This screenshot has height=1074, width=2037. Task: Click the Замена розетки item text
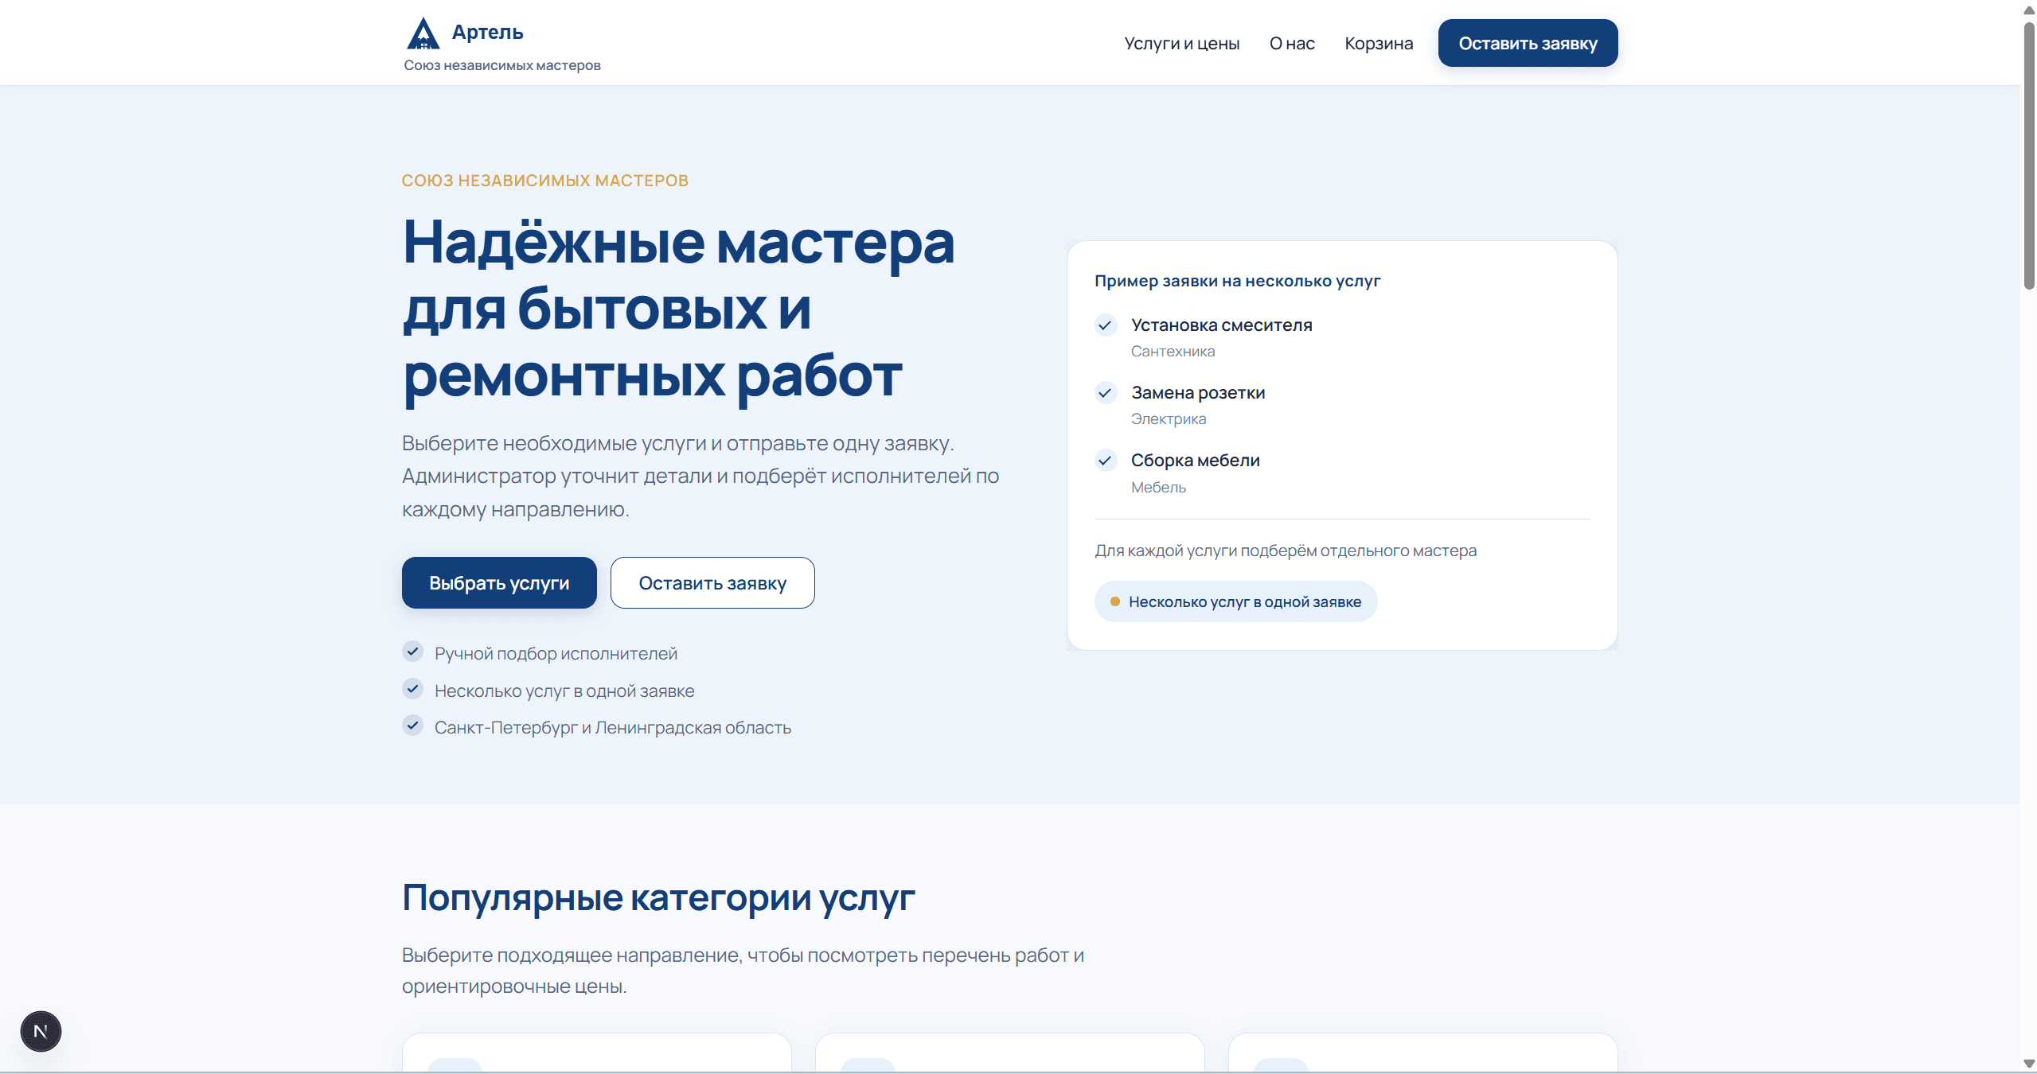pos(1198,393)
